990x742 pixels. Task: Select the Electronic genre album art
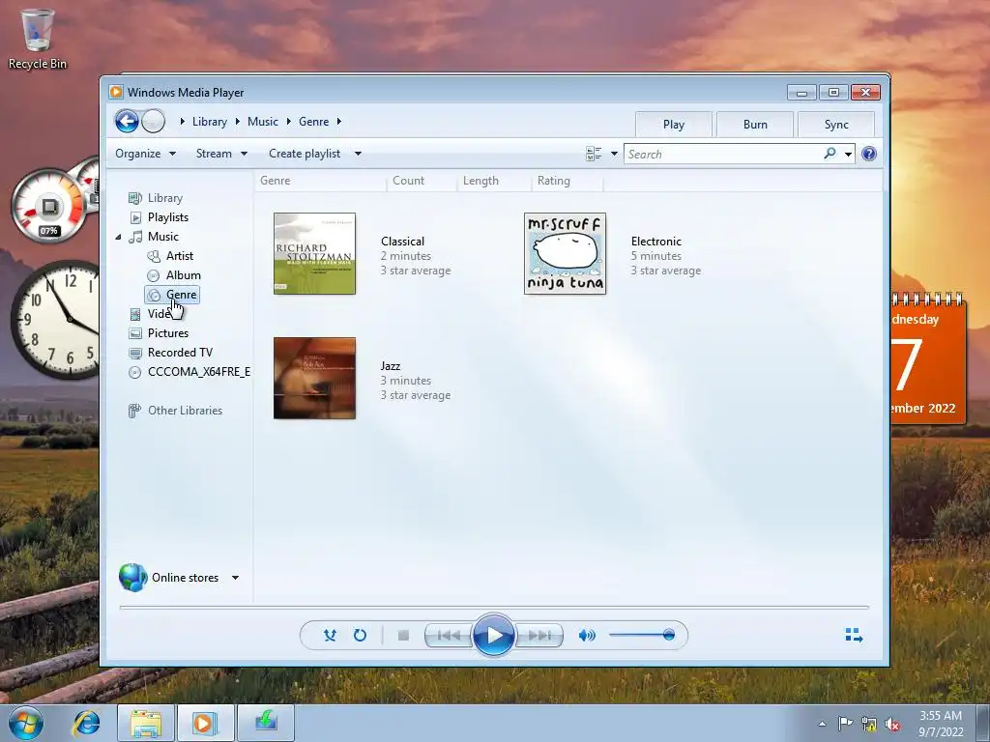click(565, 254)
